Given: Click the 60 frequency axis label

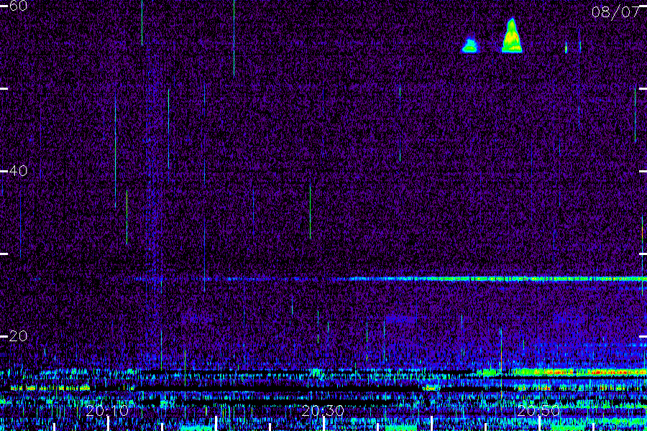Looking at the screenshot, I should (x=18, y=6).
